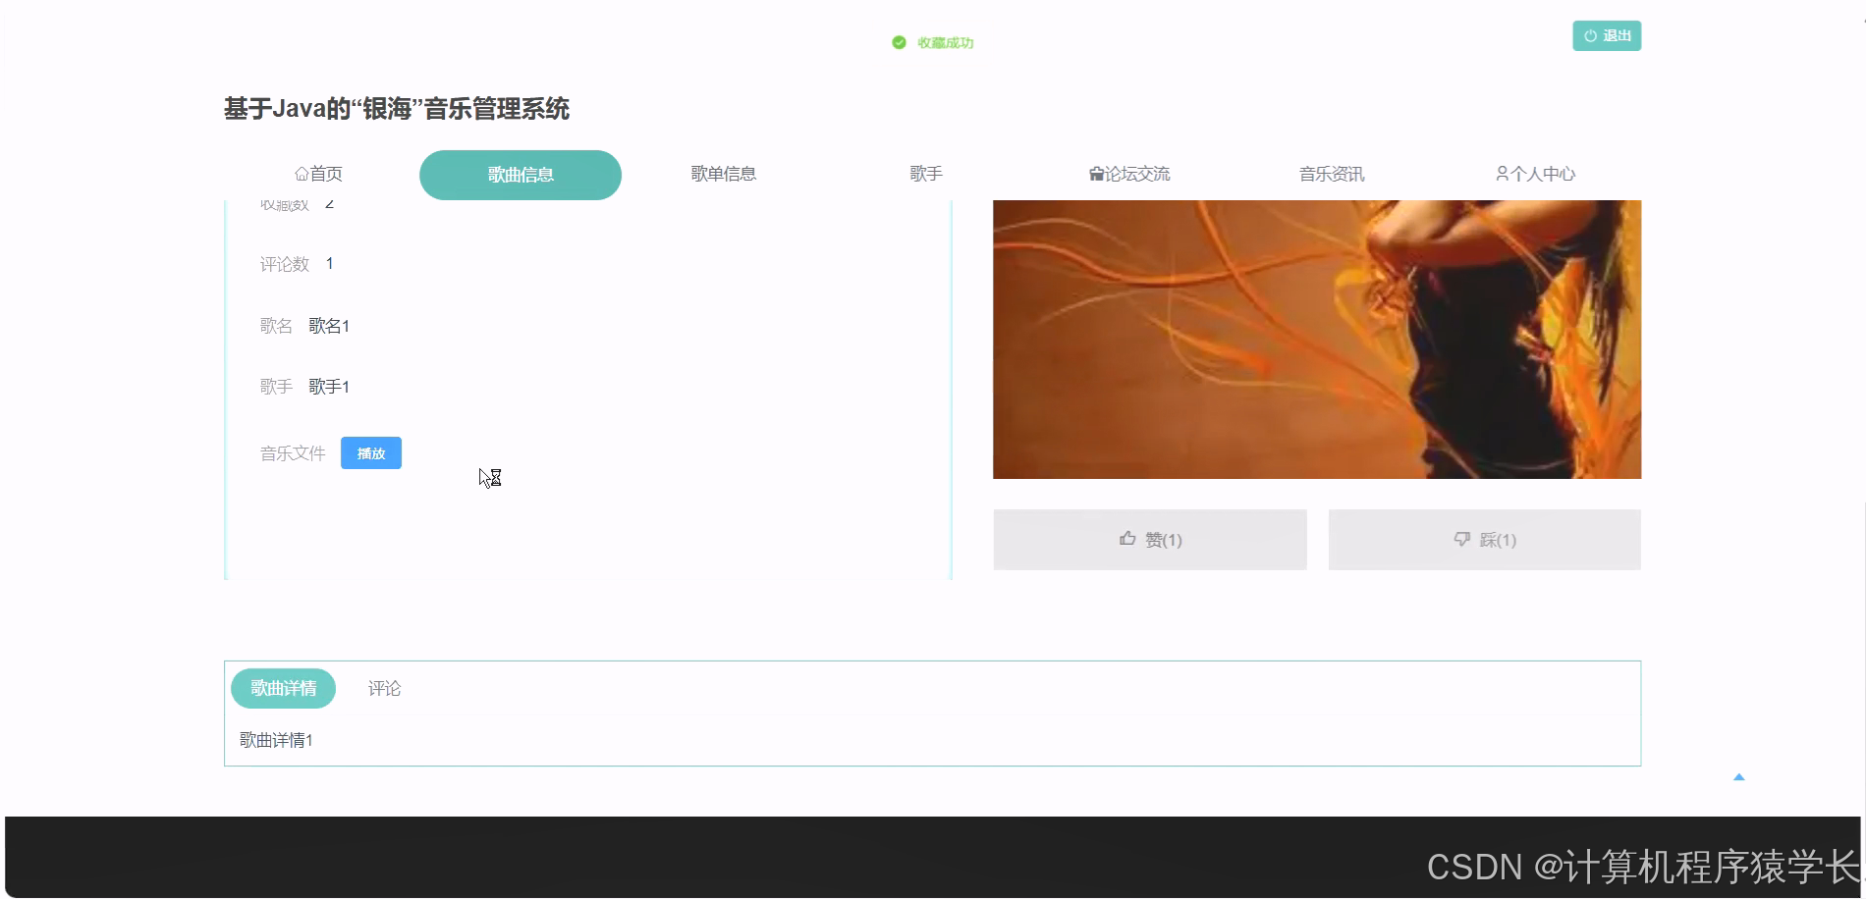Switch to the 评论 tab

pyautogui.click(x=384, y=688)
